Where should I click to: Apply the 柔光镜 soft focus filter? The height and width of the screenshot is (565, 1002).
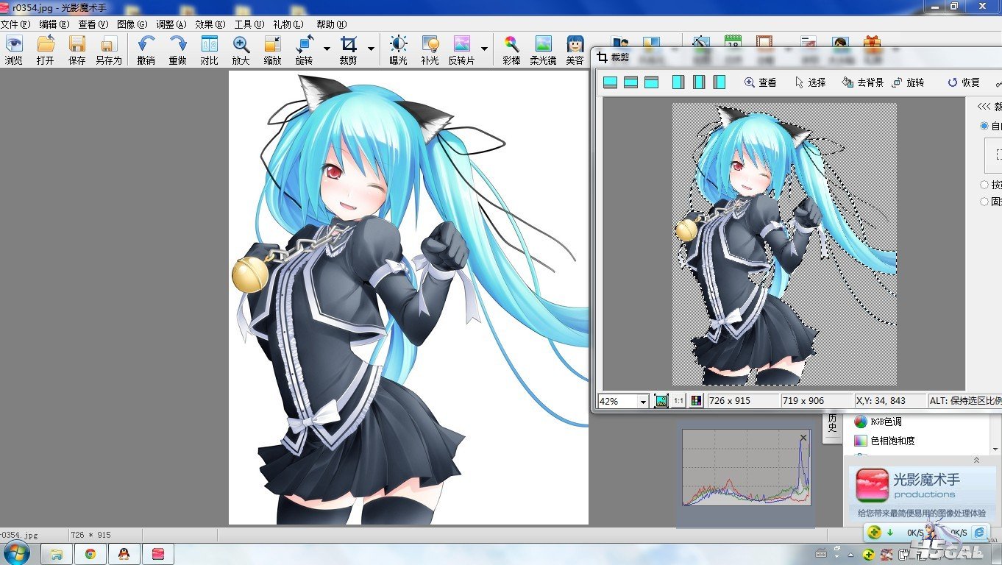543,51
